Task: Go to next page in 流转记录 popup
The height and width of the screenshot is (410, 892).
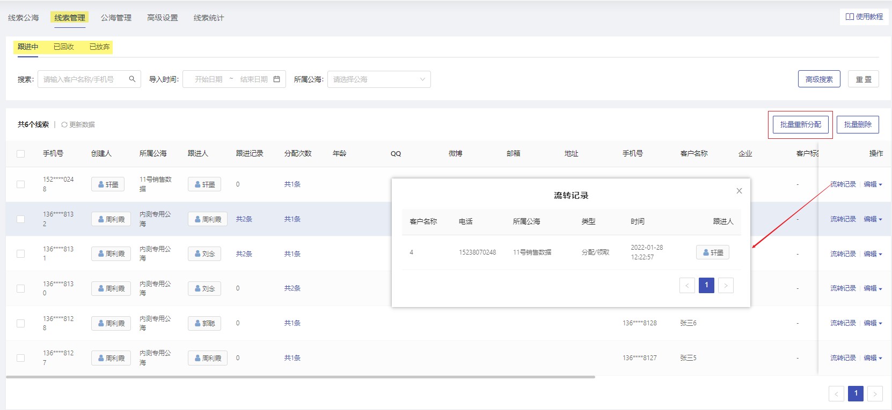Action: (x=726, y=286)
